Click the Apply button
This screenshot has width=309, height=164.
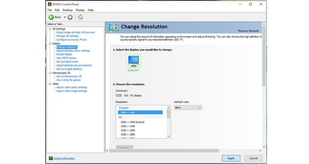(x=231, y=158)
